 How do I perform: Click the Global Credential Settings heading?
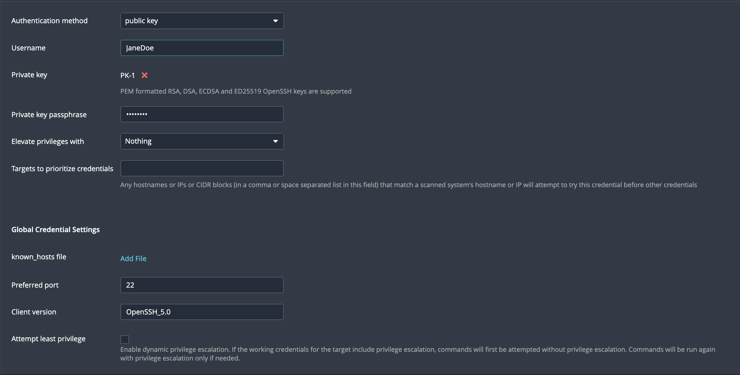tap(56, 229)
